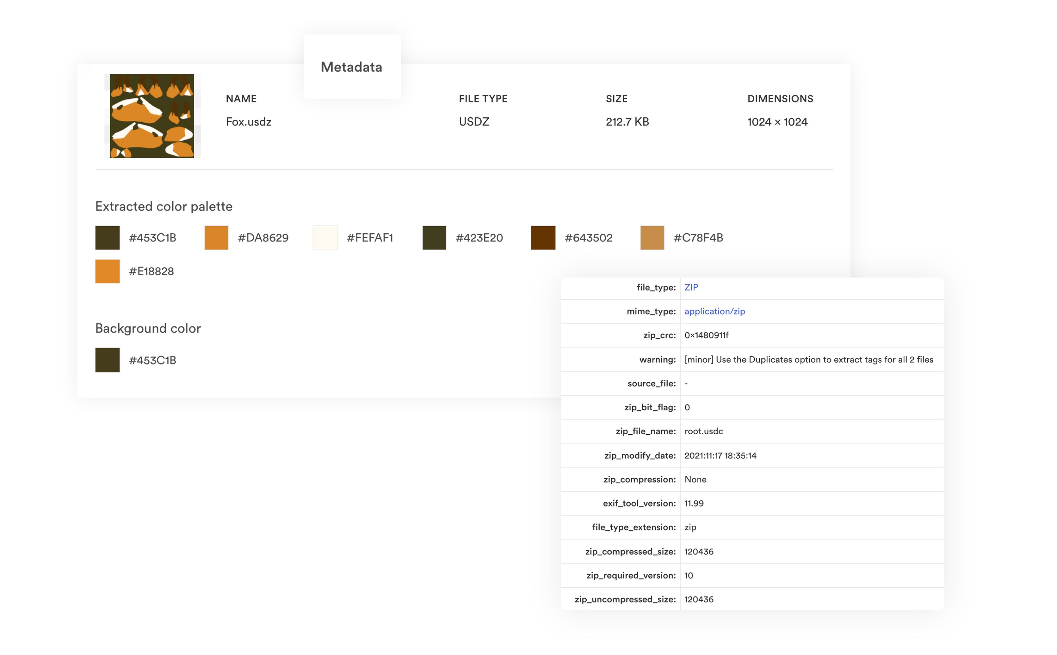Viewport: 1057px width, 655px height.
Task: Click the #FEFAF1 hex code text
Action: (x=370, y=238)
